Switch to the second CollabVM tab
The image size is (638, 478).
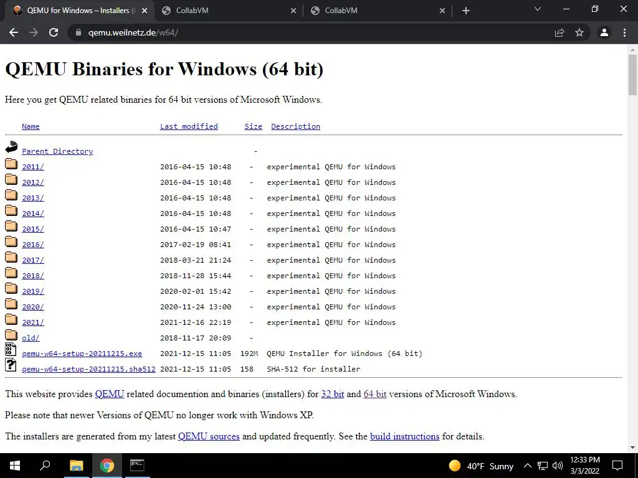378,11
